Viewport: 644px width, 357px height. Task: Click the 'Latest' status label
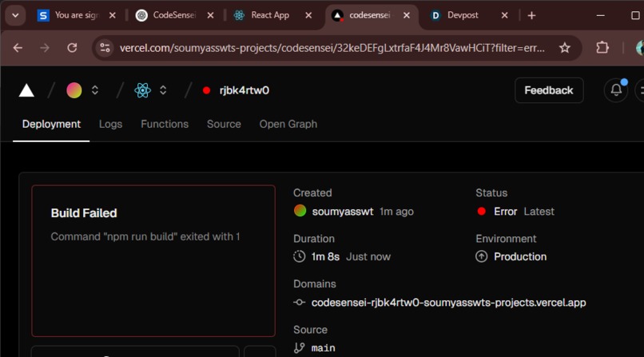click(539, 212)
